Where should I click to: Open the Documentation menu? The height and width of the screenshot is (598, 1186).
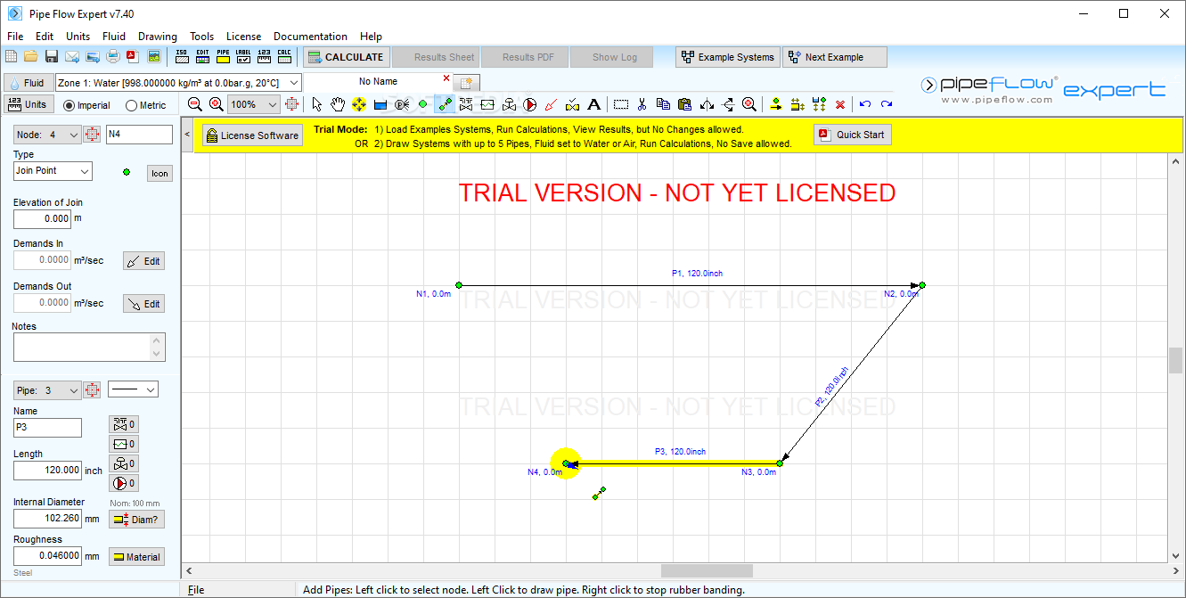[x=310, y=37]
